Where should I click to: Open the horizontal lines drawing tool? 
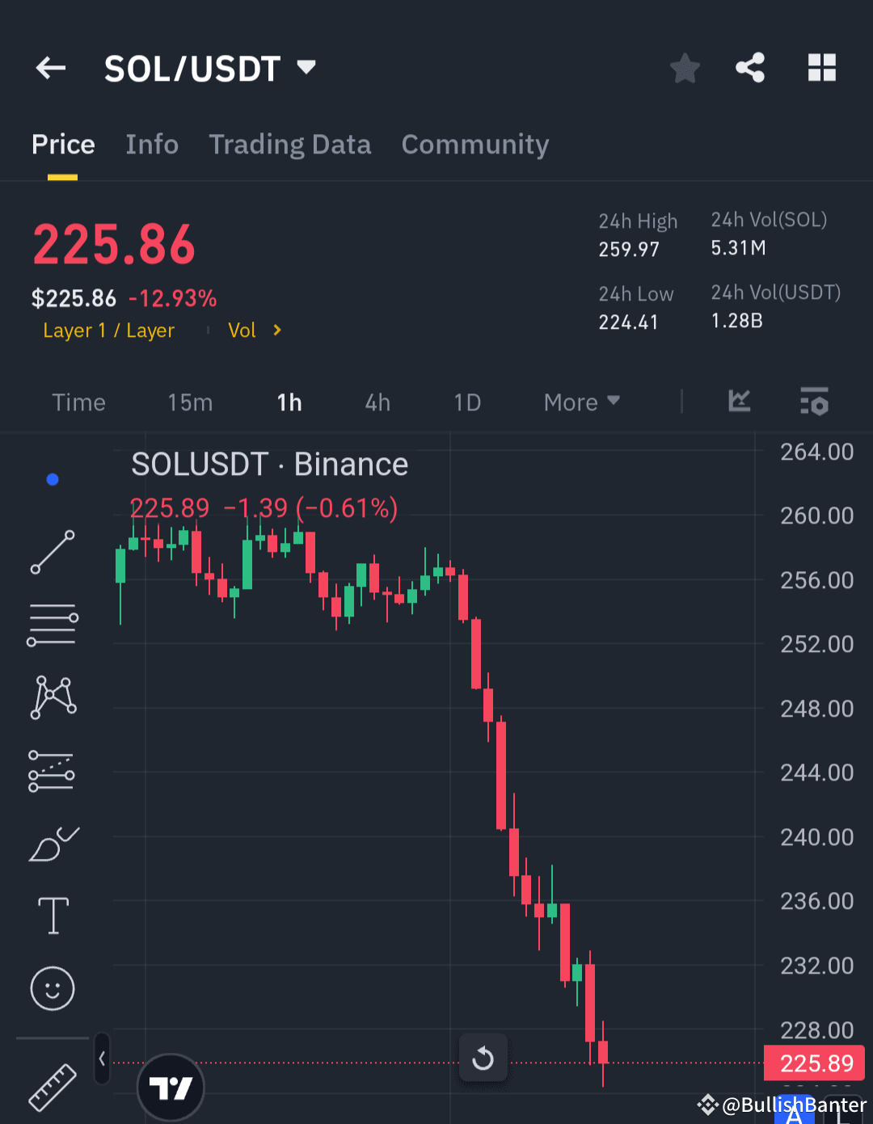pyautogui.click(x=52, y=623)
